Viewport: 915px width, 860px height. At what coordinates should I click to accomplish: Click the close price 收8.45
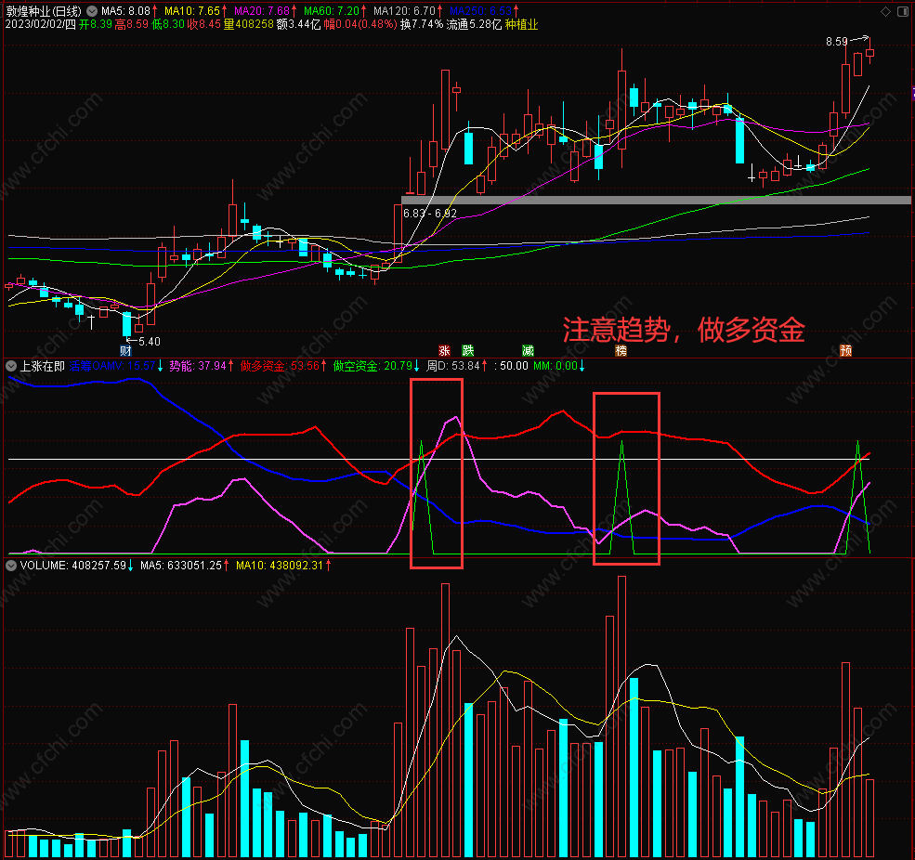203,24
